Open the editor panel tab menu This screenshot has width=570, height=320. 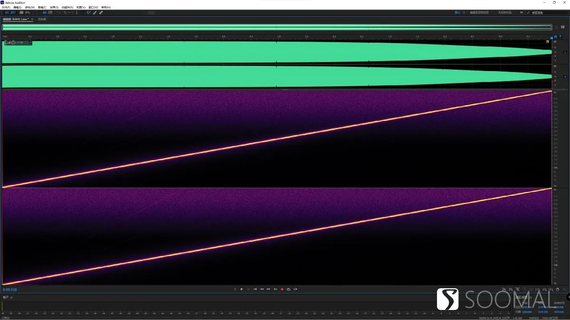[32, 19]
